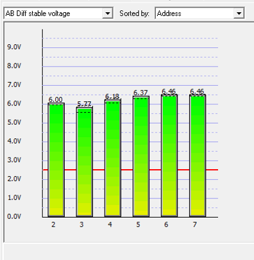The image size is (254, 260).
Task: Click the 2.0V axis label
Action: 14,179
